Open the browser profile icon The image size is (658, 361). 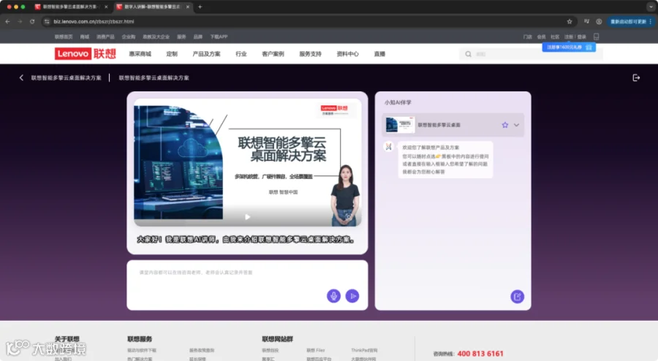point(599,21)
